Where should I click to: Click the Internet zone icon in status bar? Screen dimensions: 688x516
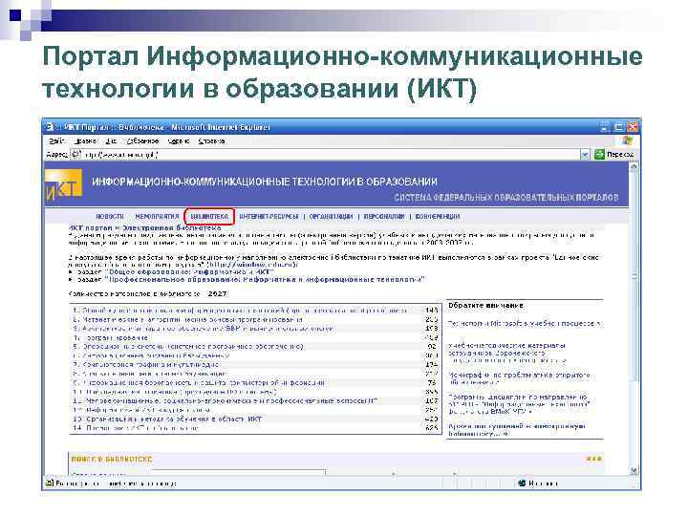coord(522,484)
